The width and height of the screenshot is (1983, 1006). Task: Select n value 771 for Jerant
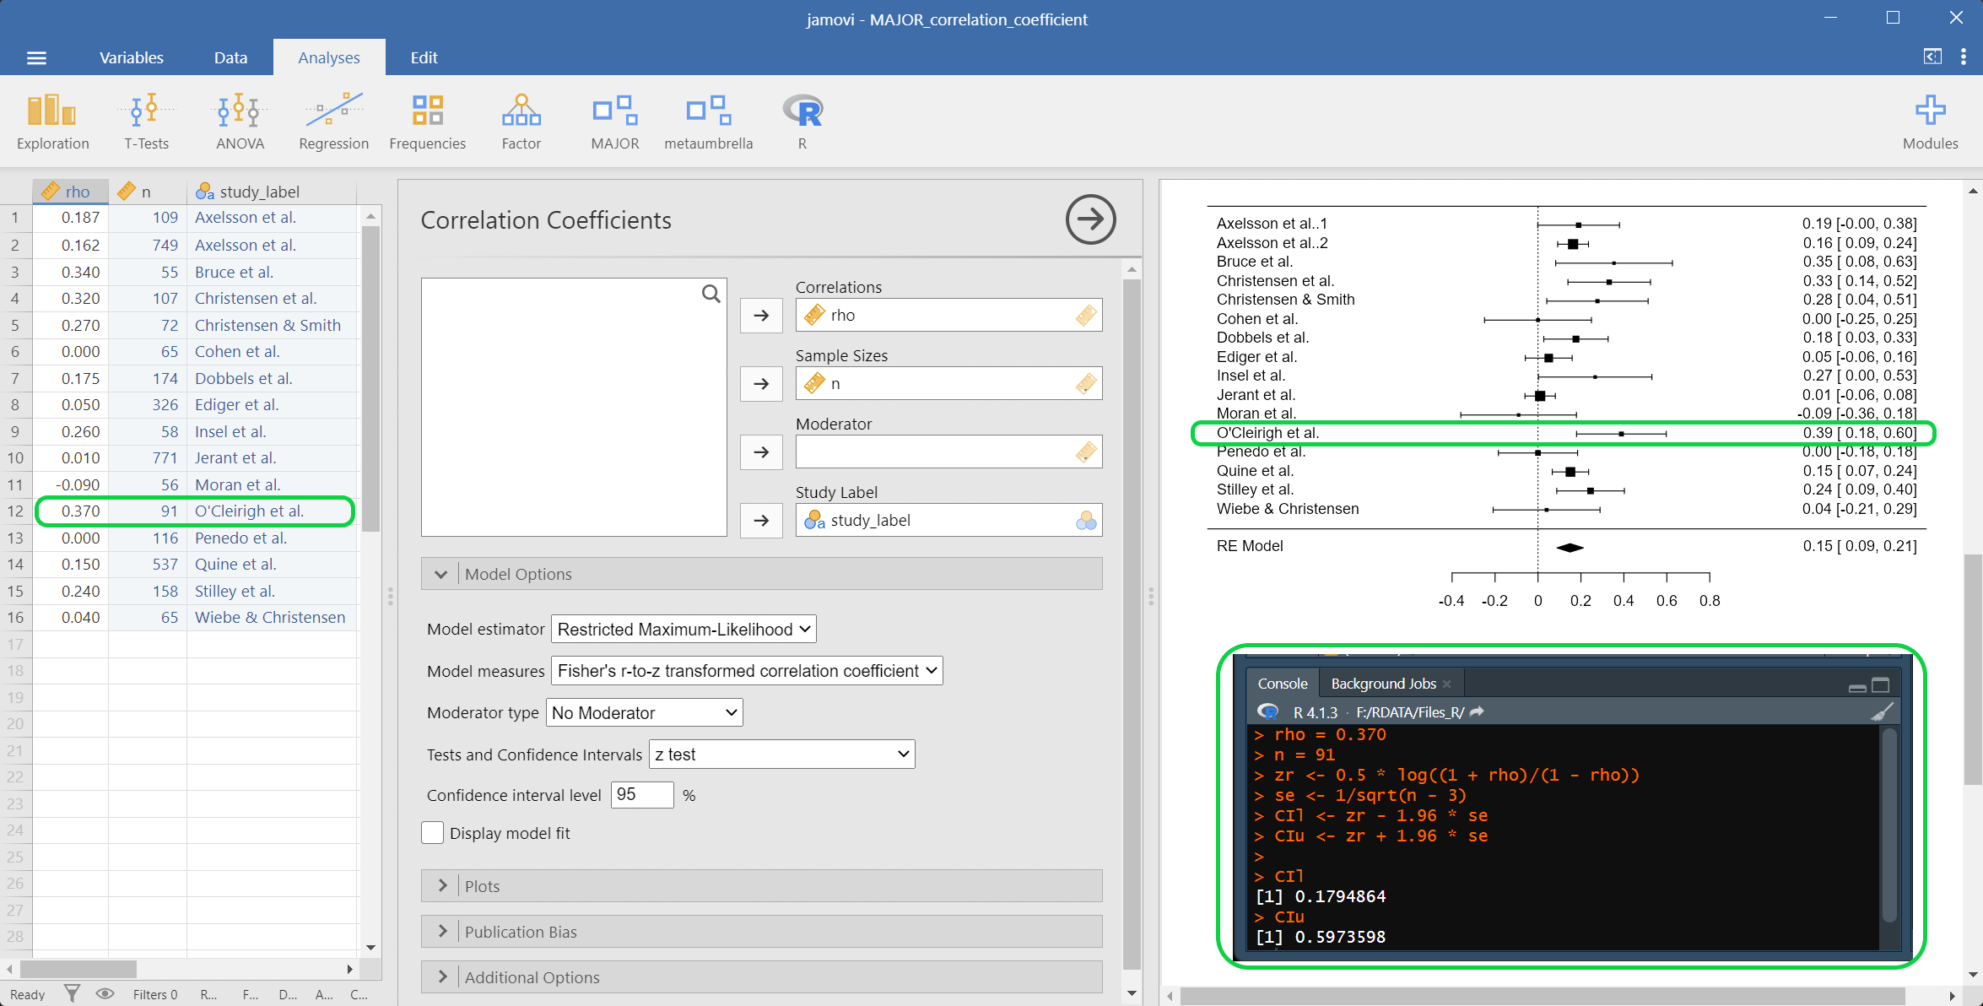pyautogui.click(x=148, y=457)
